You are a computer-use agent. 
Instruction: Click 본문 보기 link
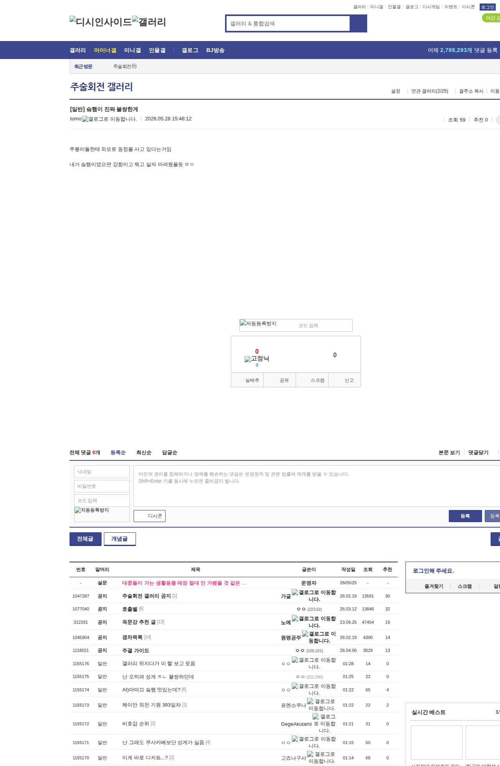tap(449, 453)
